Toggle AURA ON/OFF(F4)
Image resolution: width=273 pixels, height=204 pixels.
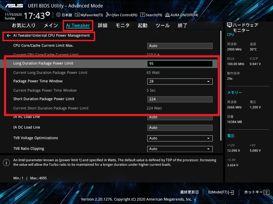click(x=182, y=15)
